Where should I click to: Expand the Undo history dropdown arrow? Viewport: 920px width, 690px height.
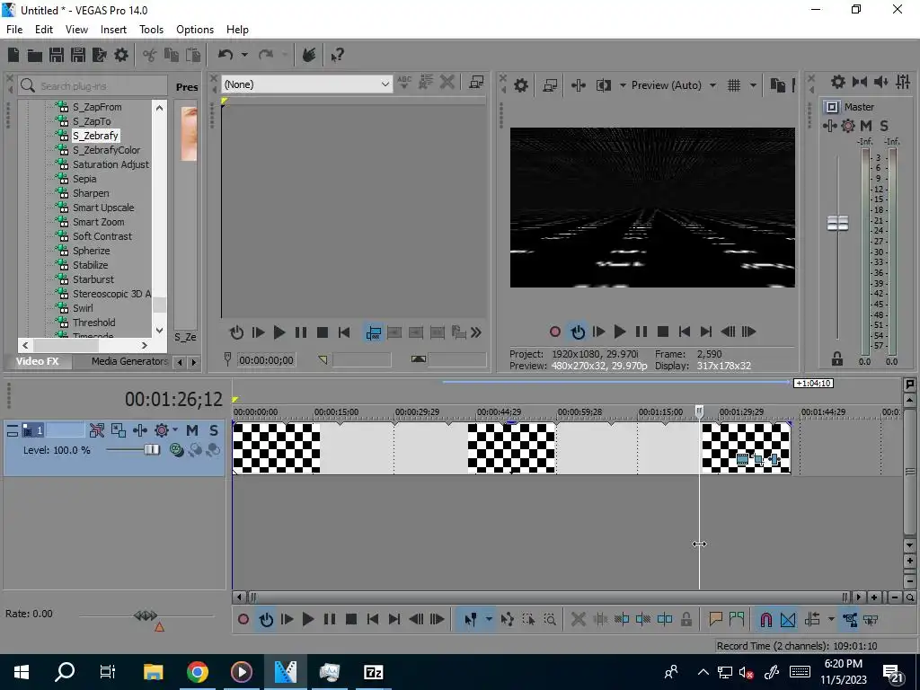pos(244,55)
